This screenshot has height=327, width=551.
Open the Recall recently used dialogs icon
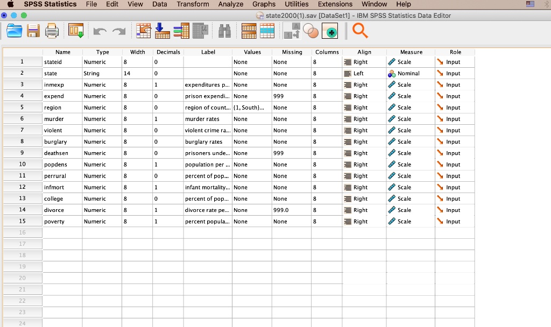click(75, 31)
